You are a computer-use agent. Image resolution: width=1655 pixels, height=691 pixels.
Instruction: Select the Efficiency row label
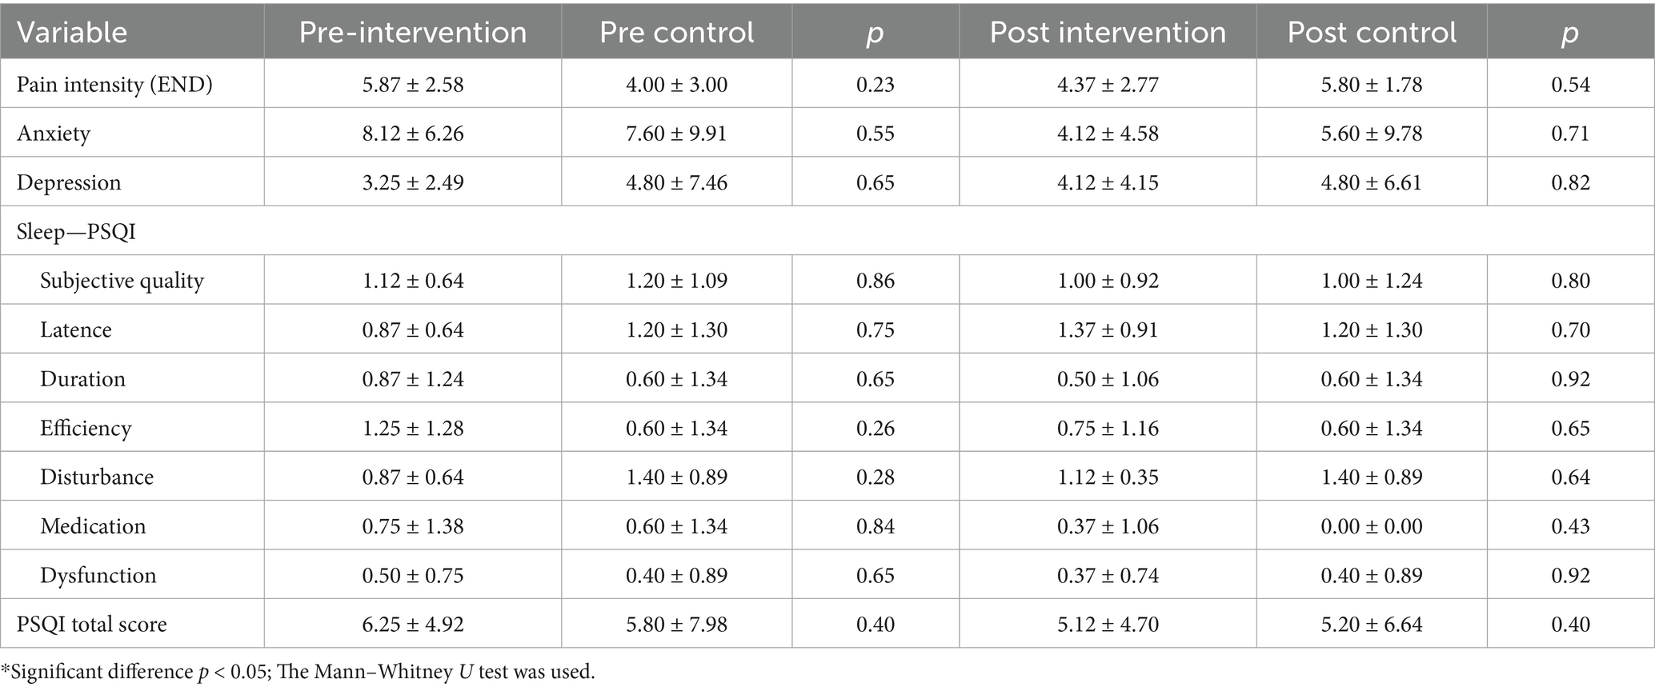86,428
